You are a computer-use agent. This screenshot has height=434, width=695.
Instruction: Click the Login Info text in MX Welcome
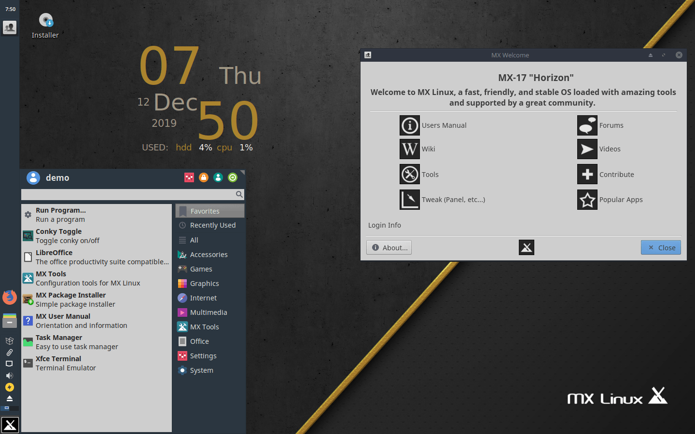point(385,225)
